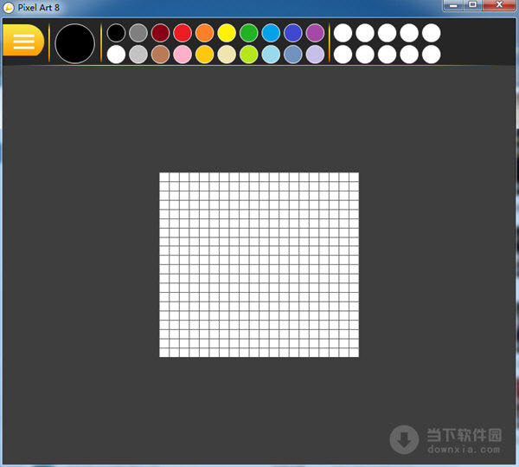Choose the bright red swatch
This screenshot has height=467, width=519.
(183, 33)
